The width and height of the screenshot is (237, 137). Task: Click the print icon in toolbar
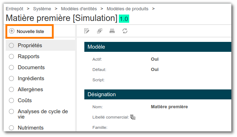(x=112, y=31)
